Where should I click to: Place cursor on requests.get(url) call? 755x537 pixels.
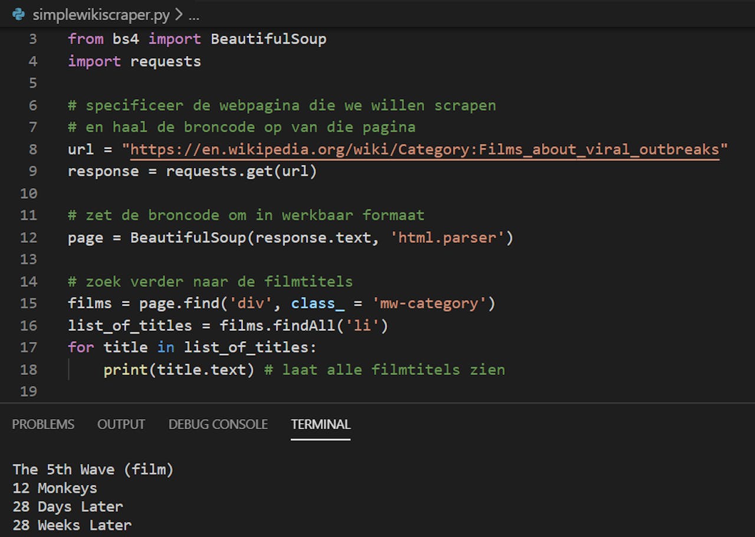pos(241,172)
